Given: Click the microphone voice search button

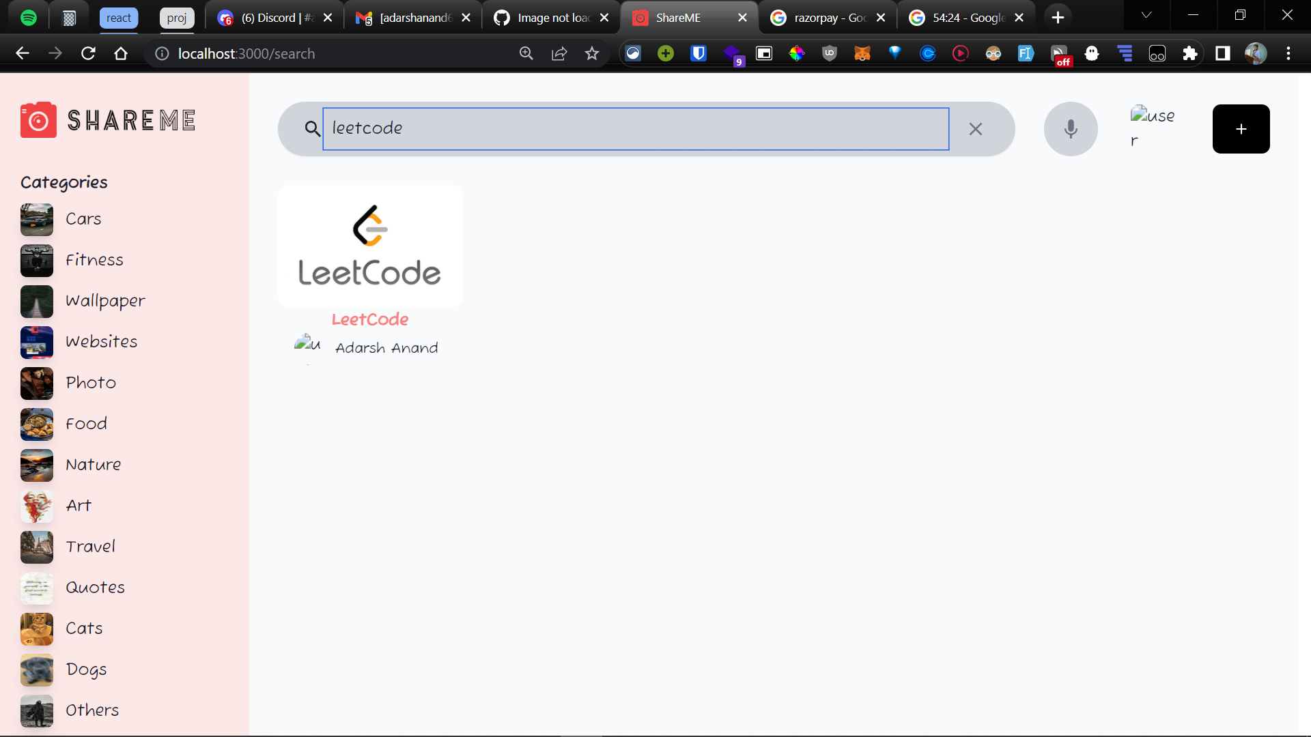Looking at the screenshot, I should click(1070, 129).
